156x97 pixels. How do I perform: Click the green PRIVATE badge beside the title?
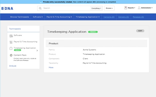pos(93,32)
